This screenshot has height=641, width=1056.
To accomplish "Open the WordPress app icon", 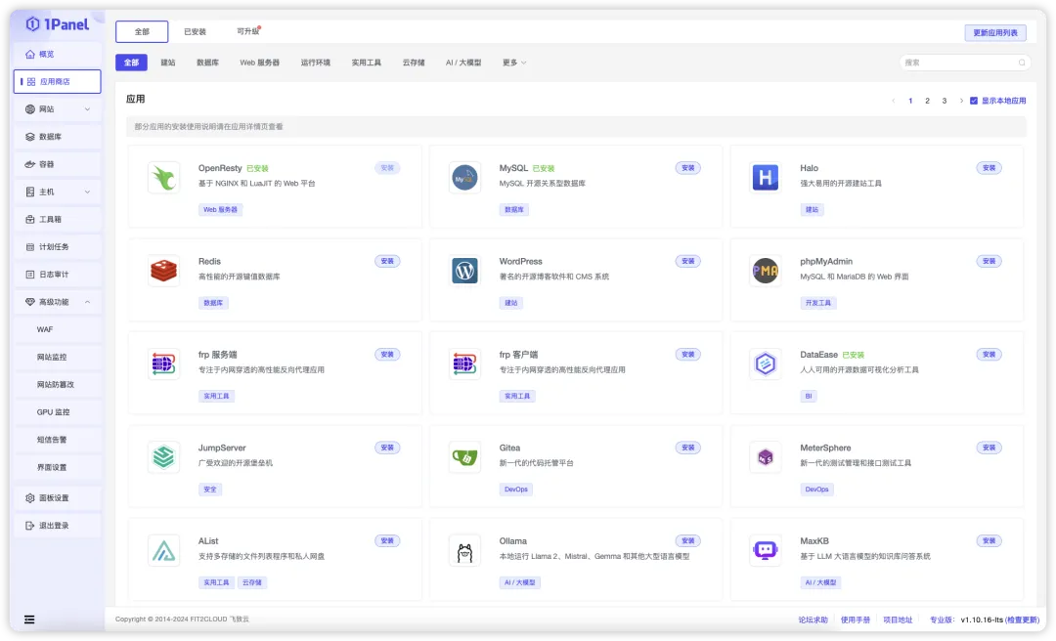I will point(464,271).
